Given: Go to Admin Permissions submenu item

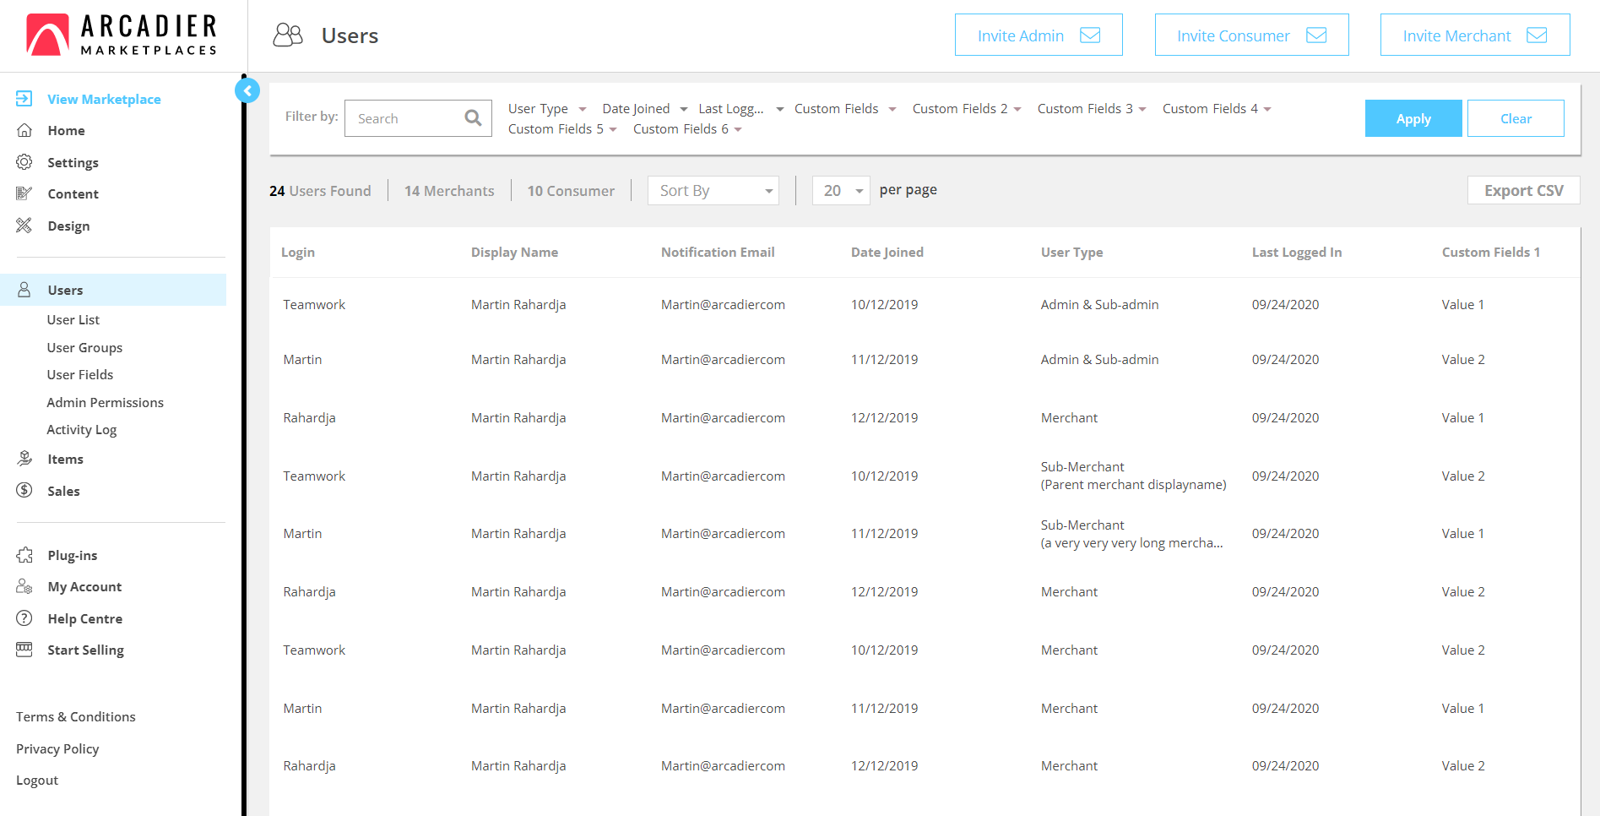Looking at the screenshot, I should 105,403.
